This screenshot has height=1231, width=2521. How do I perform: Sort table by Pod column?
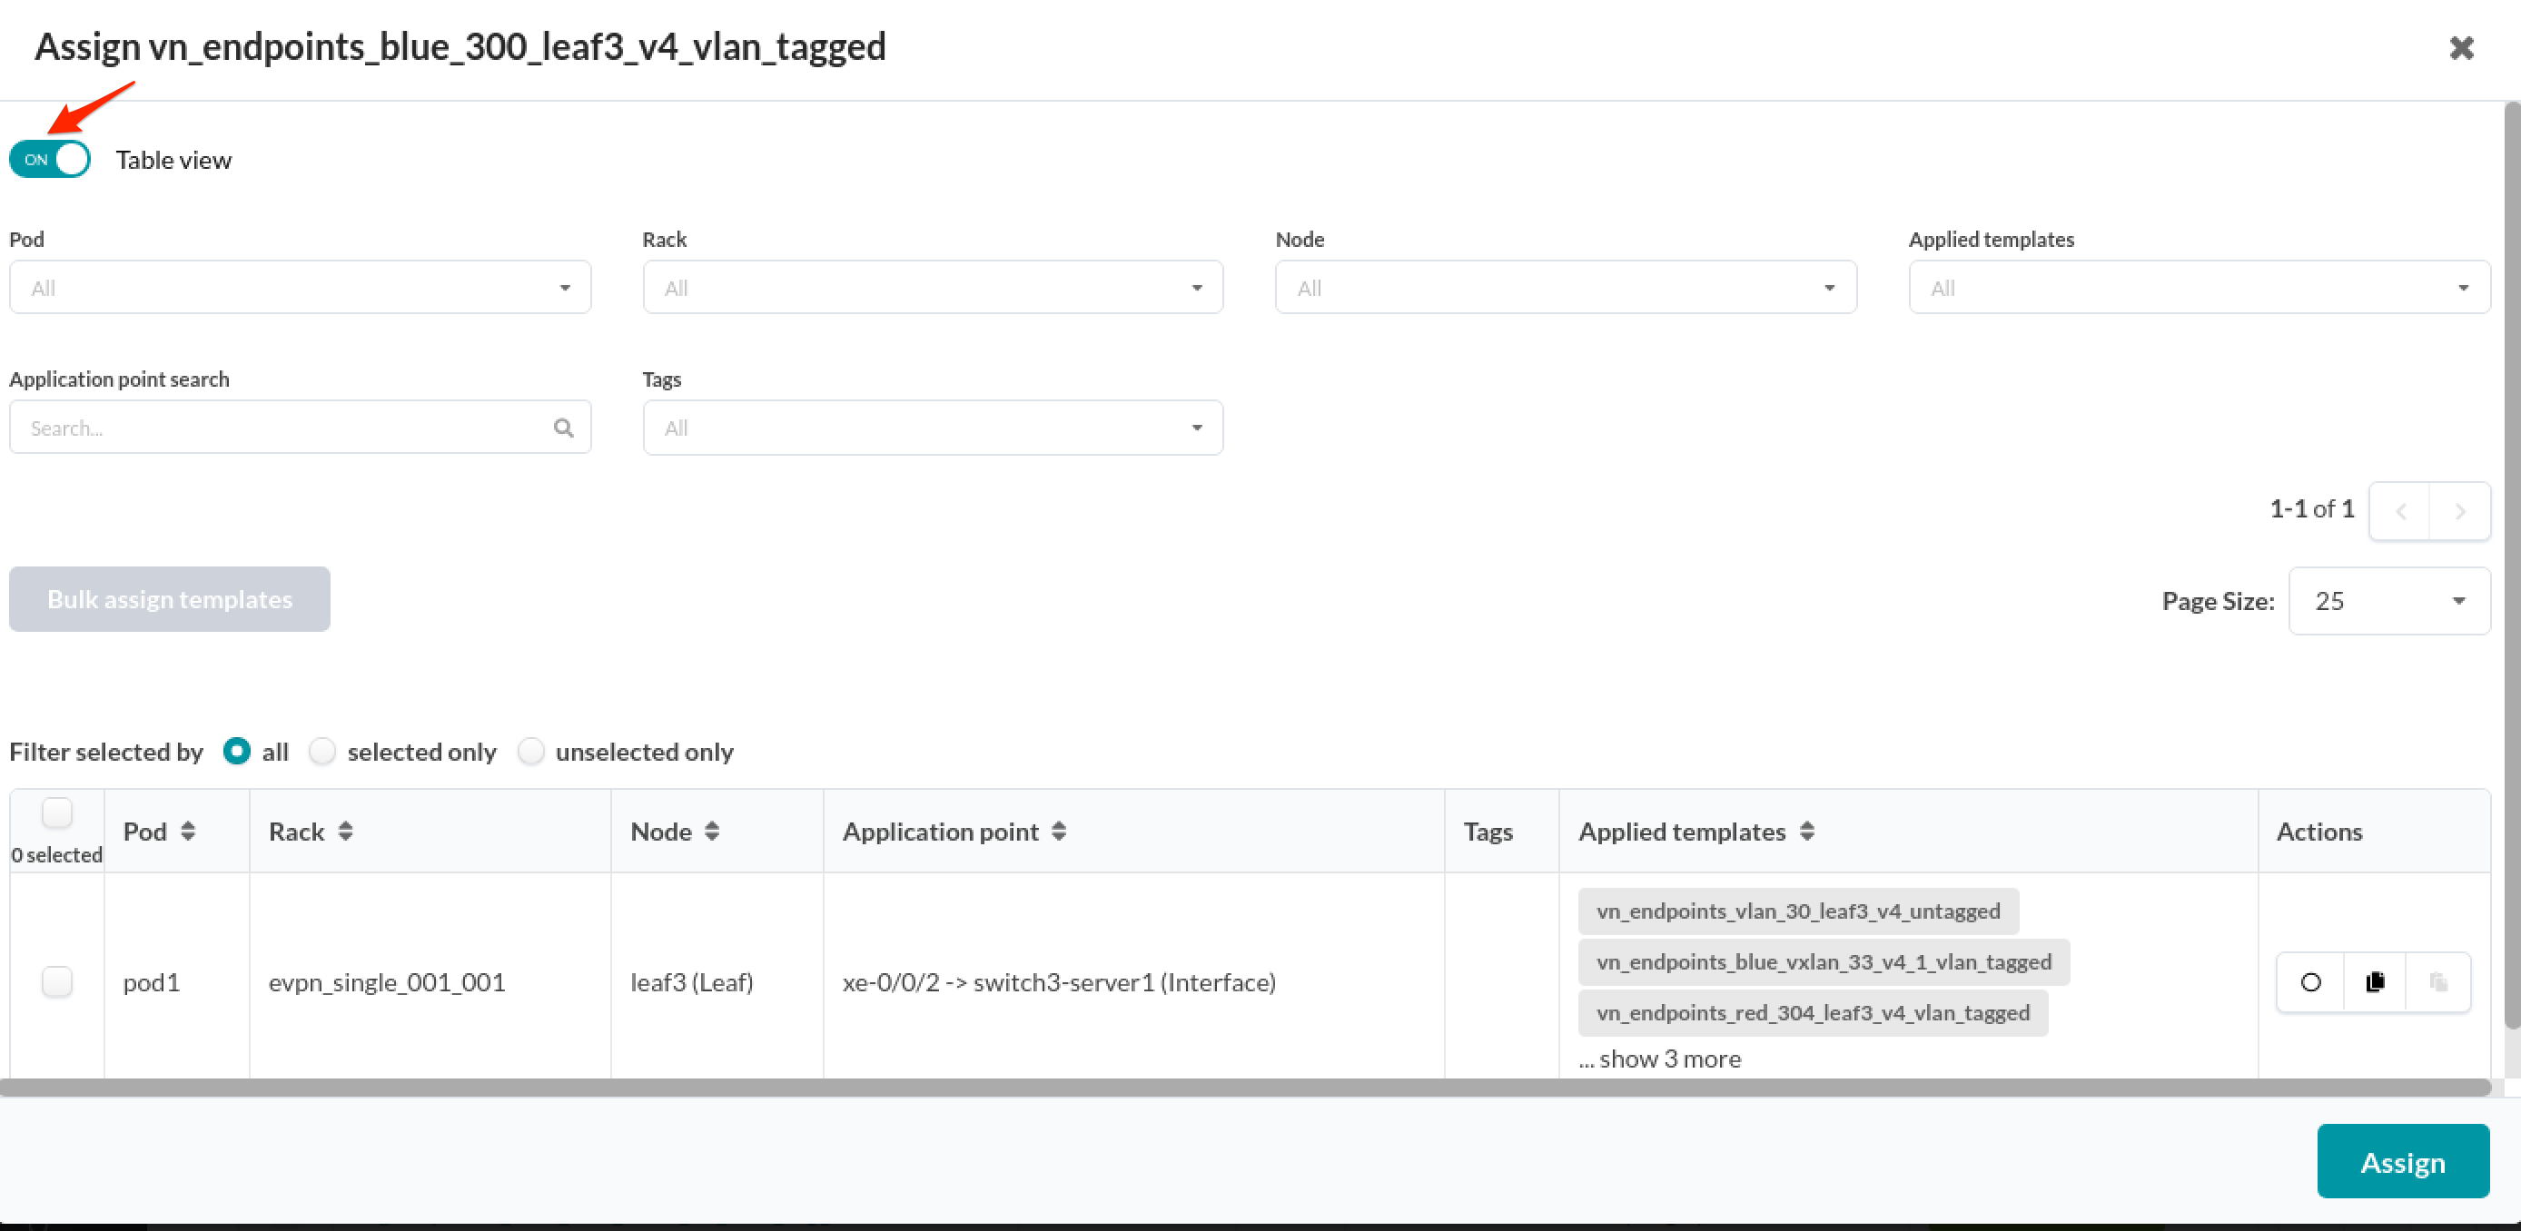click(x=188, y=831)
